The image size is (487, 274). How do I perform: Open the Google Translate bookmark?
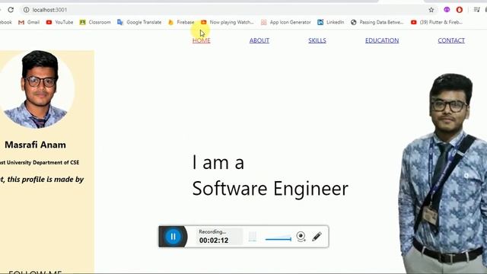tap(139, 22)
